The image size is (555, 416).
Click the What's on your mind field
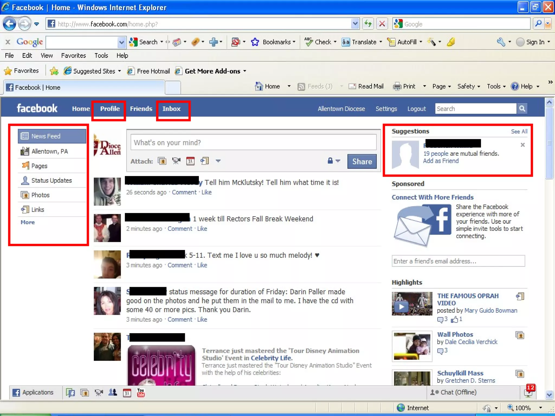(x=253, y=142)
